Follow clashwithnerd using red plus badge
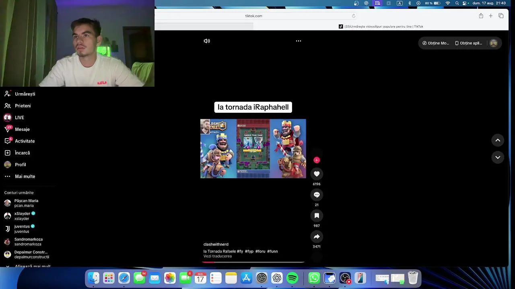Viewport: 515px width, 289px height. point(317,160)
